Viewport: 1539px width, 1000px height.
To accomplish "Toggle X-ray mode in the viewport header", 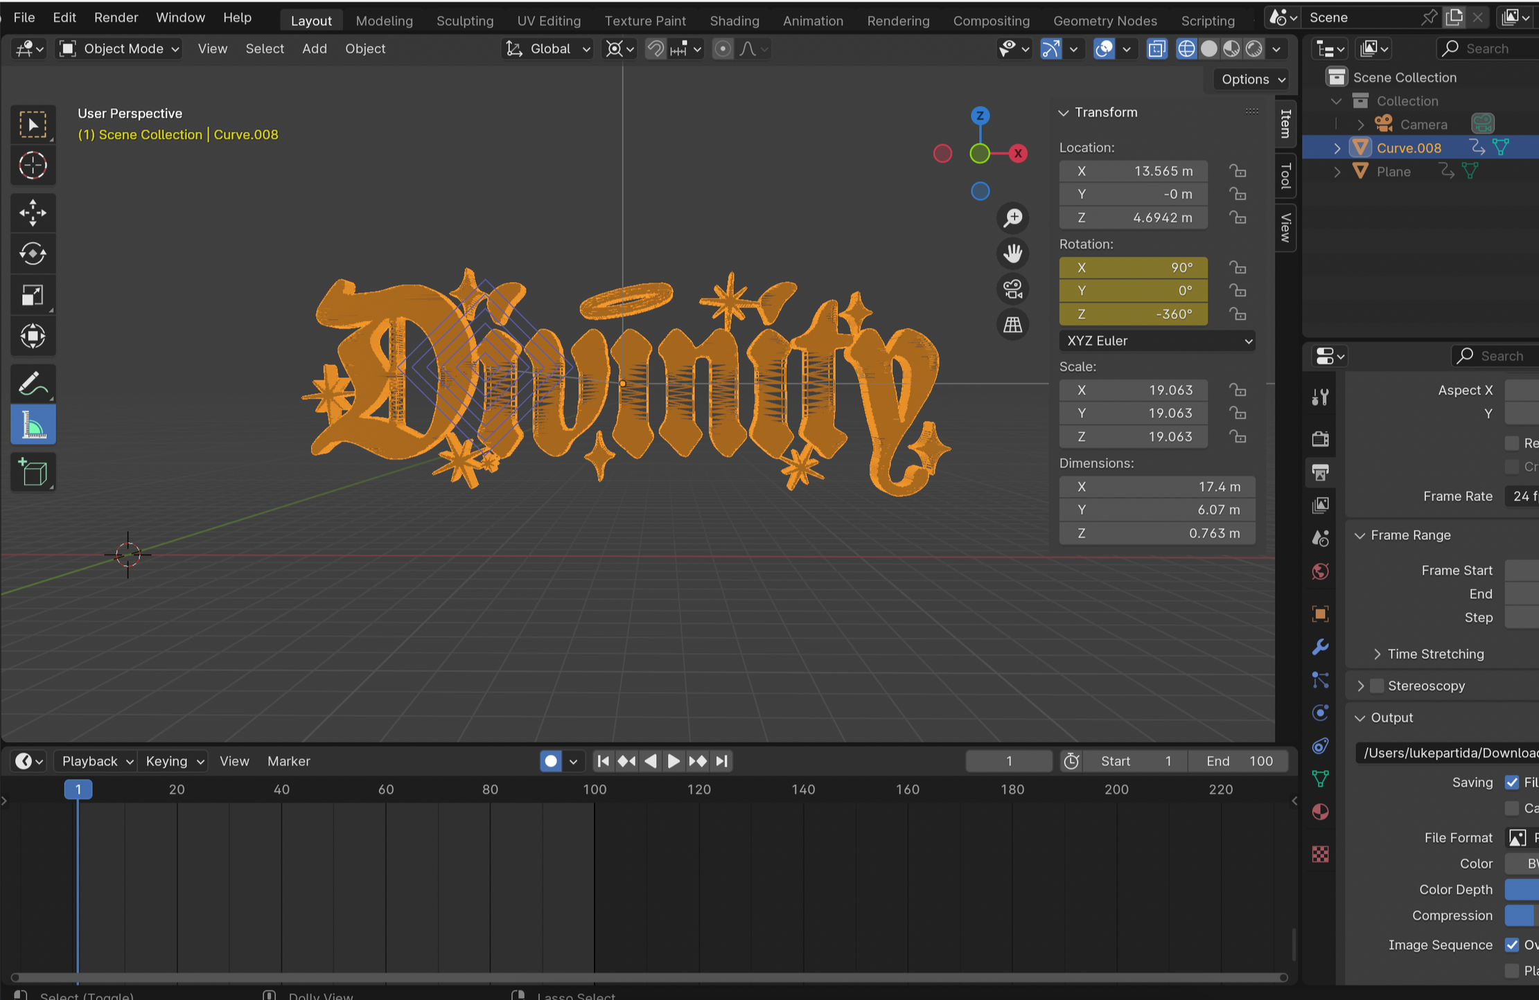I will tap(1157, 48).
